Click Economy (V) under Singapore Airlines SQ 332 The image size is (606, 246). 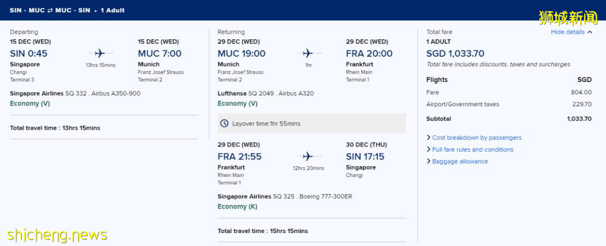click(x=30, y=103)
